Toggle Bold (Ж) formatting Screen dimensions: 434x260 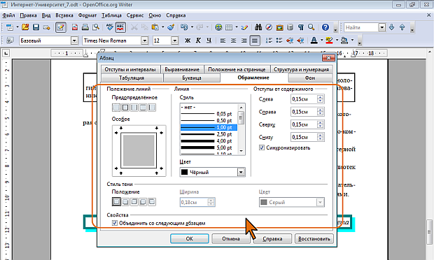pos(188,41)
